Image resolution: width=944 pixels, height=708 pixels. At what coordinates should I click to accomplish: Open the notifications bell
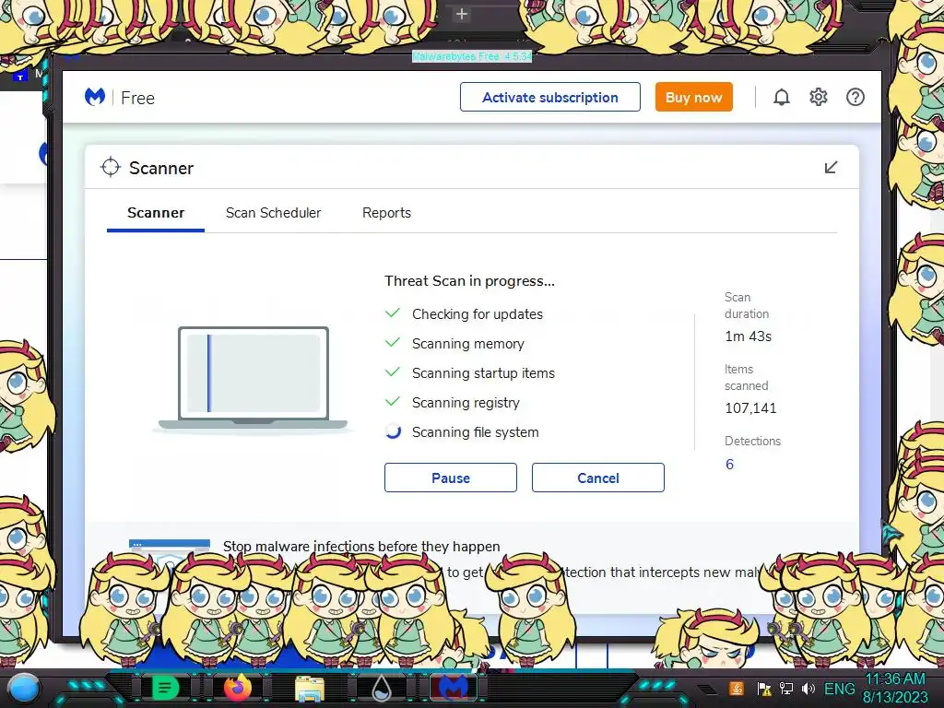782,97
